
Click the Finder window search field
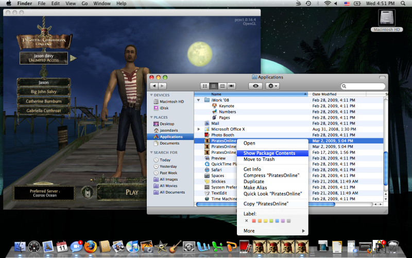[x=363, y=86]
